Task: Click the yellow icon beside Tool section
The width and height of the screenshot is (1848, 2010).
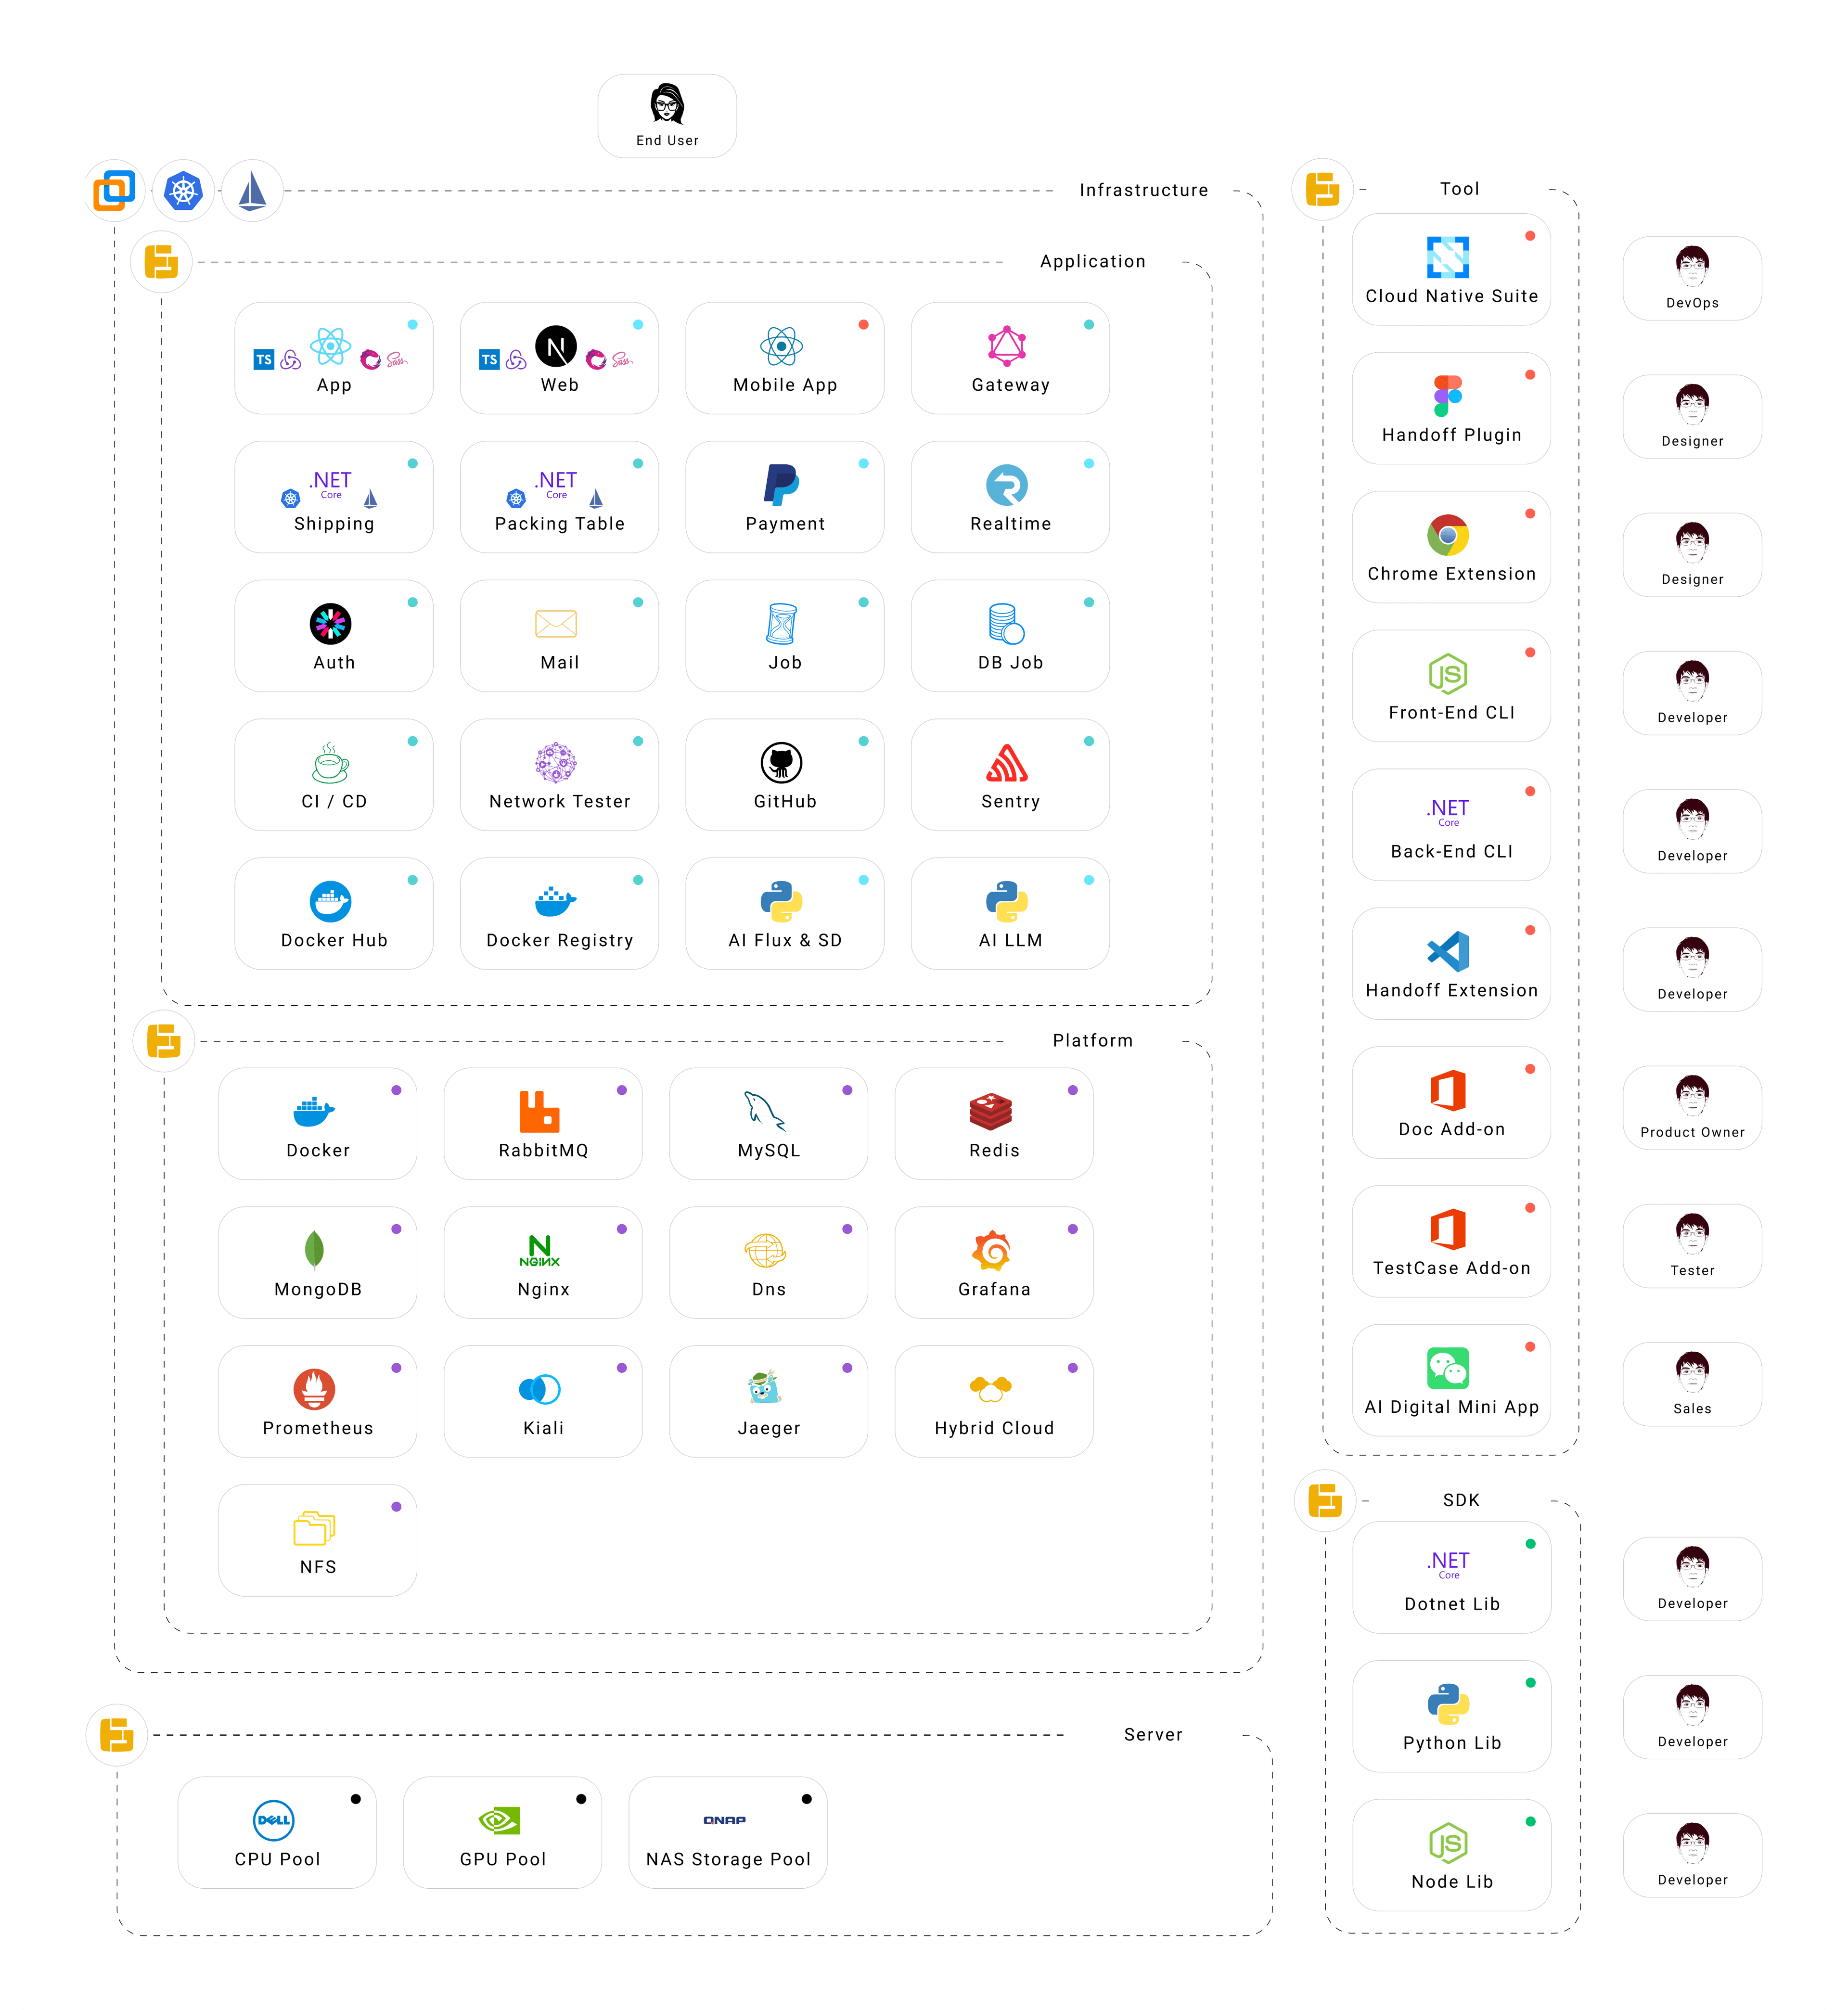Action: (x=1322, y=189)
